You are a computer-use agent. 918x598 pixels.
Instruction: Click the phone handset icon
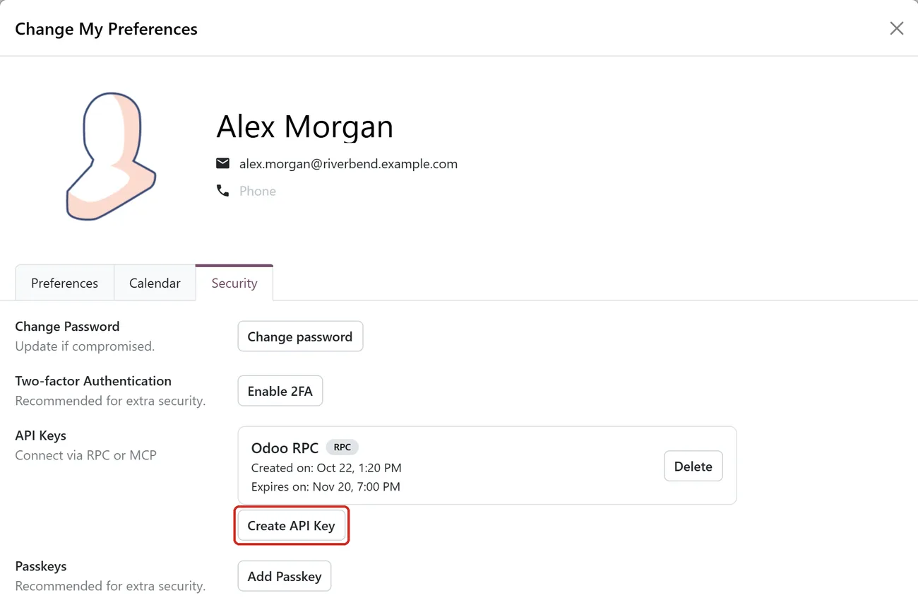pyautogui.click(x=222, y=191)
